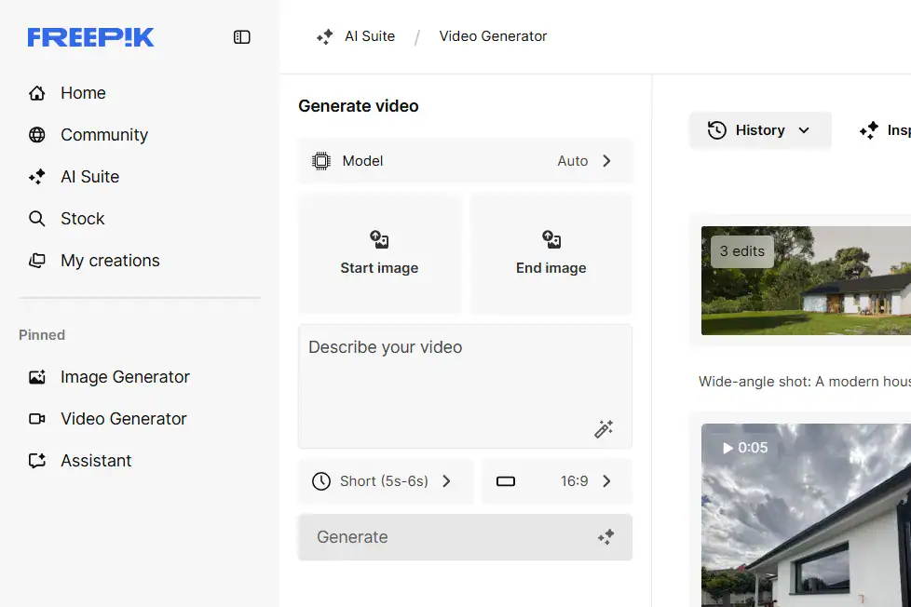This screenshot has width=911, height=607.
Task: Play the 0:05 house video
Action: coord(806,515)
